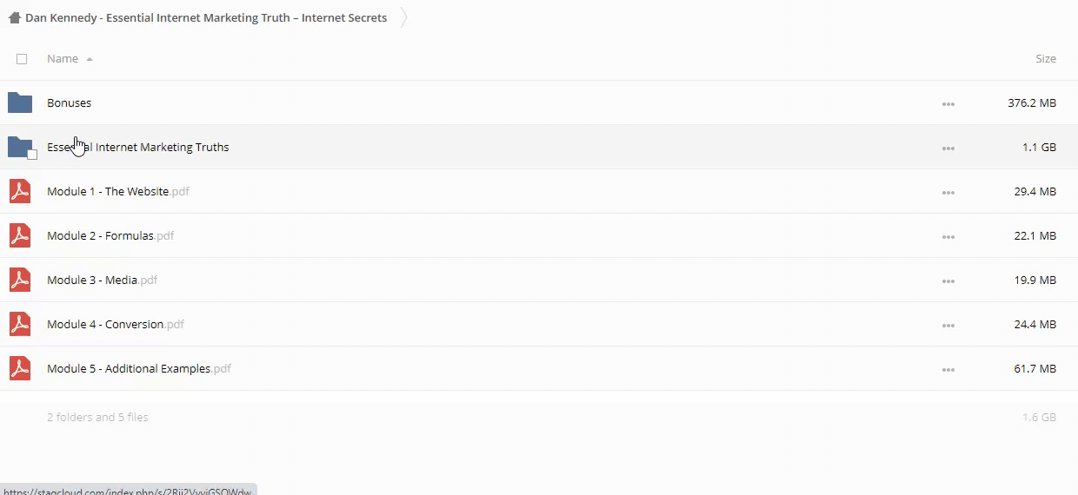Open Module 2 - Formulas.pdf file name

point(100,235)
